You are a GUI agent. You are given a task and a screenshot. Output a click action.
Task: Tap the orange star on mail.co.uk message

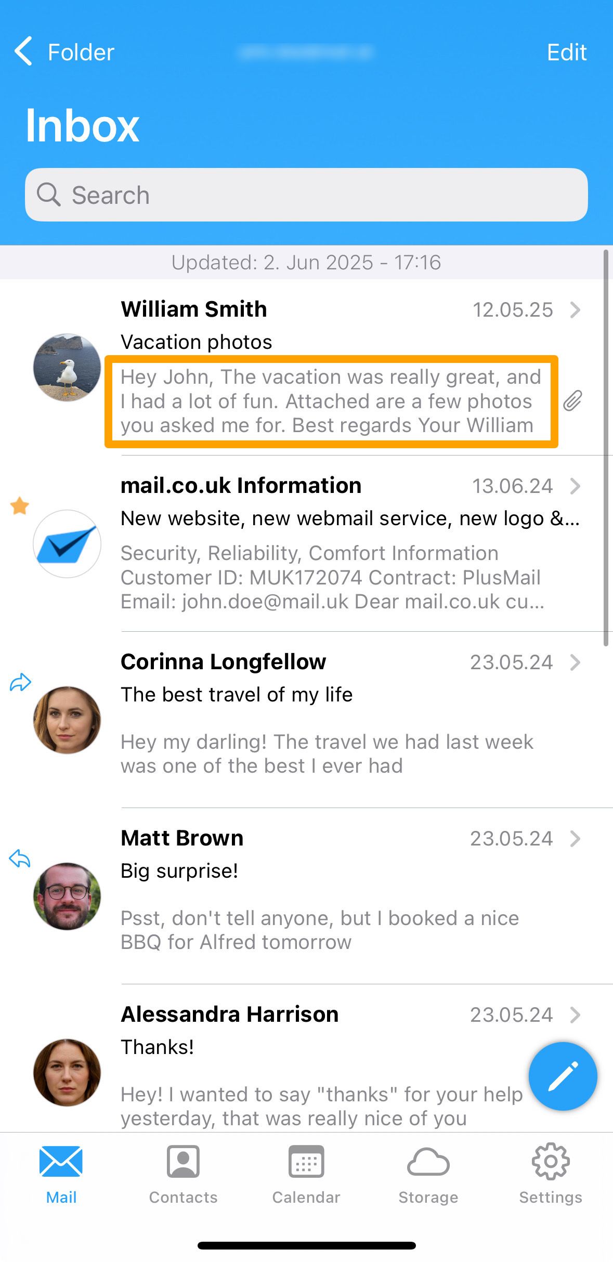click(20, 505)
